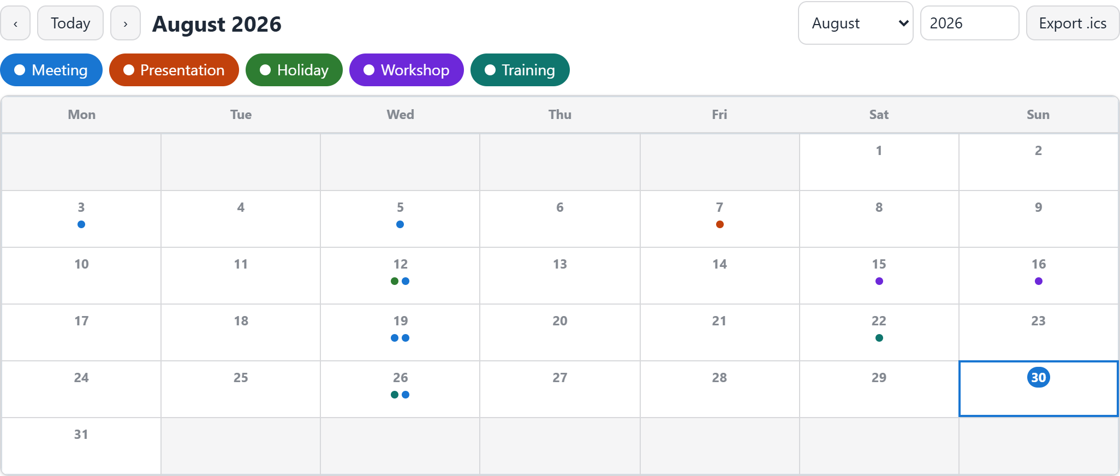Screen dimensions: 1120x476
Task: Select August 28 in the calendar
Action: [x=720, y=389]
